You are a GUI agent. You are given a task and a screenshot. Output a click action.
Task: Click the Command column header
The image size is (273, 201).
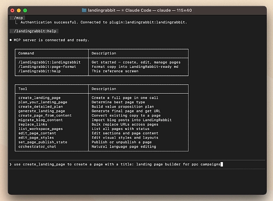coord(26,53)
